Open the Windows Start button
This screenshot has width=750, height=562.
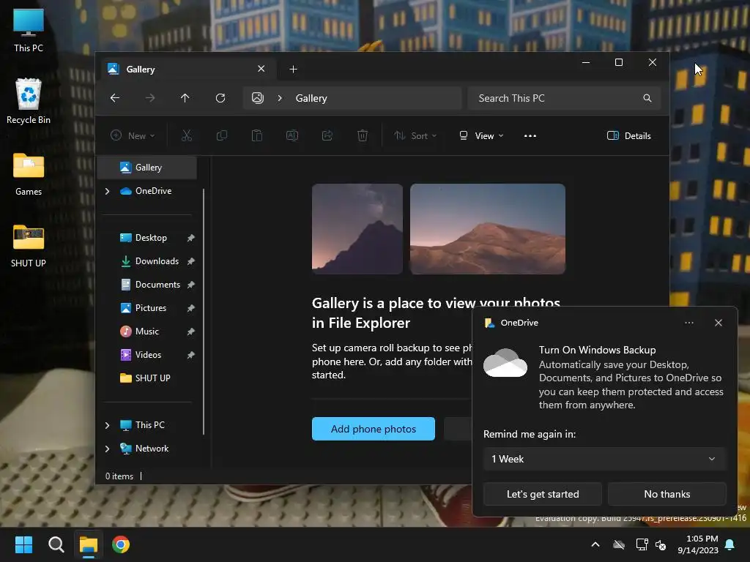click(23, 544)
